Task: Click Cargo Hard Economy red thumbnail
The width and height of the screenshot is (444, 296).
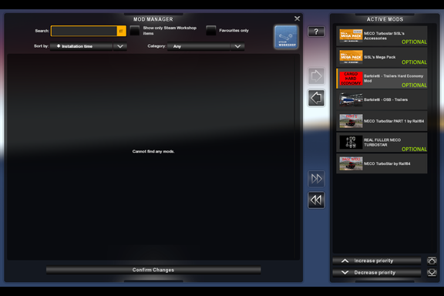Action: click(351, 79)
